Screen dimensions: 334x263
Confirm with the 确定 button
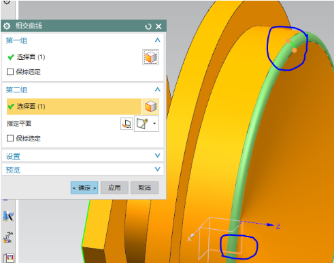click(x=84, y=188)
